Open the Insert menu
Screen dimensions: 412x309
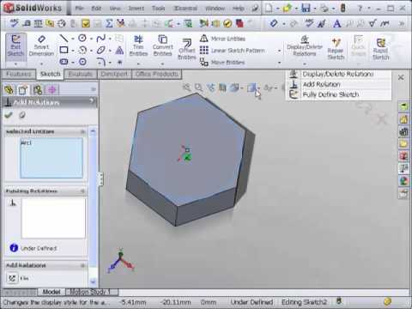click(x=136, y=9)
